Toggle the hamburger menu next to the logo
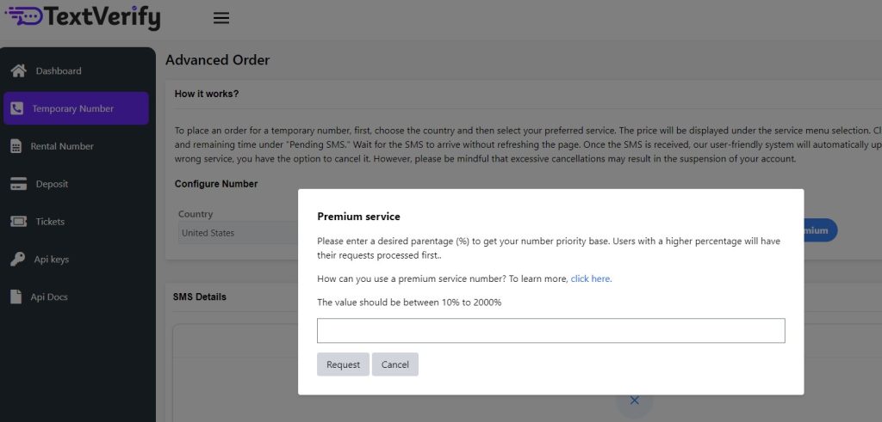This screenshot has width=882, height=422. (x=221, y=18)
